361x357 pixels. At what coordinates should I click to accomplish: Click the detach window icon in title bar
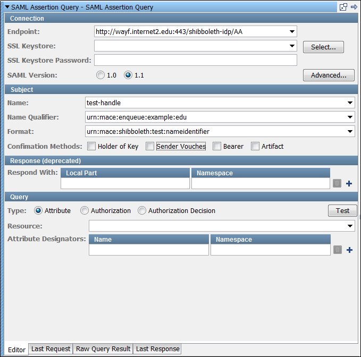tap(343, 7)
